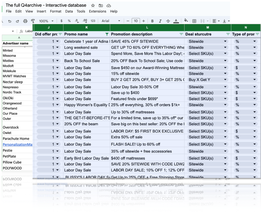The image size is (261, 220).
Task: Open the Format menu
Action: tap(56, 11)
